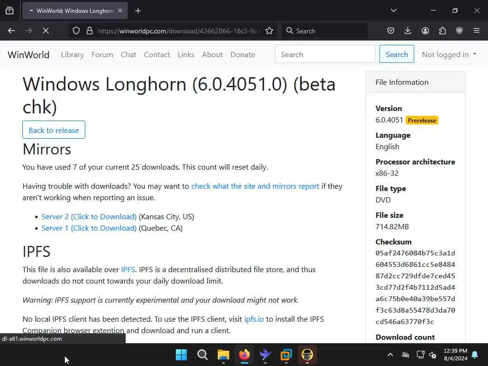View site security padlock information
Screen dimensions: 488x366
click(90, 31)
